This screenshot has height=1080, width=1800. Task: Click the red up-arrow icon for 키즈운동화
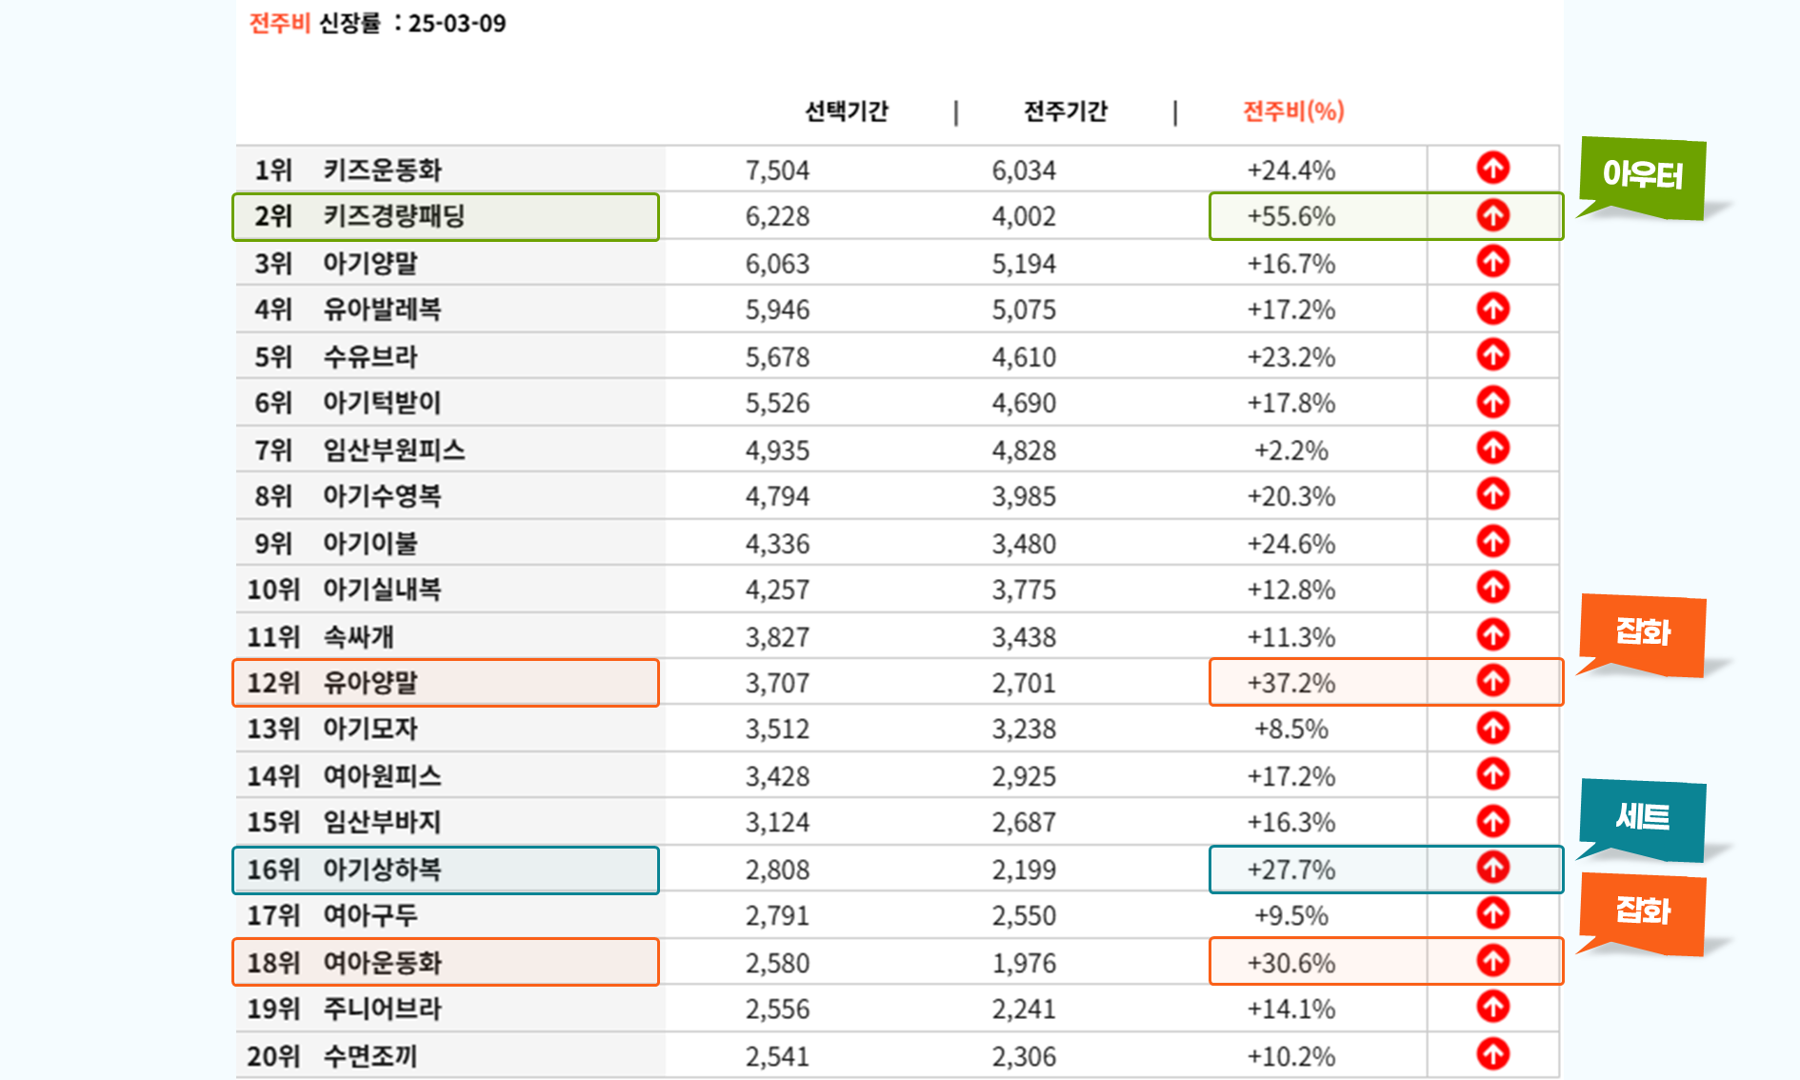(x=1492, y=169)
